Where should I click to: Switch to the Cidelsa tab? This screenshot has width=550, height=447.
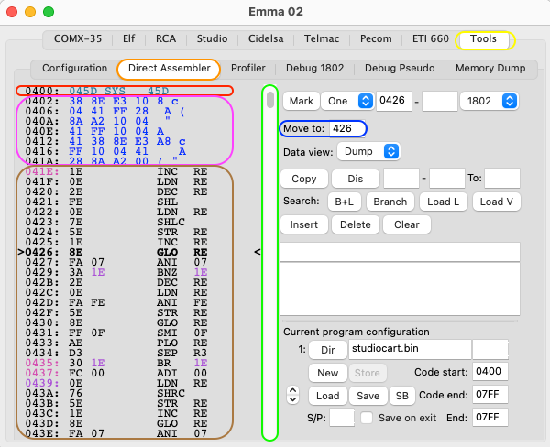[x=266, y=38]
